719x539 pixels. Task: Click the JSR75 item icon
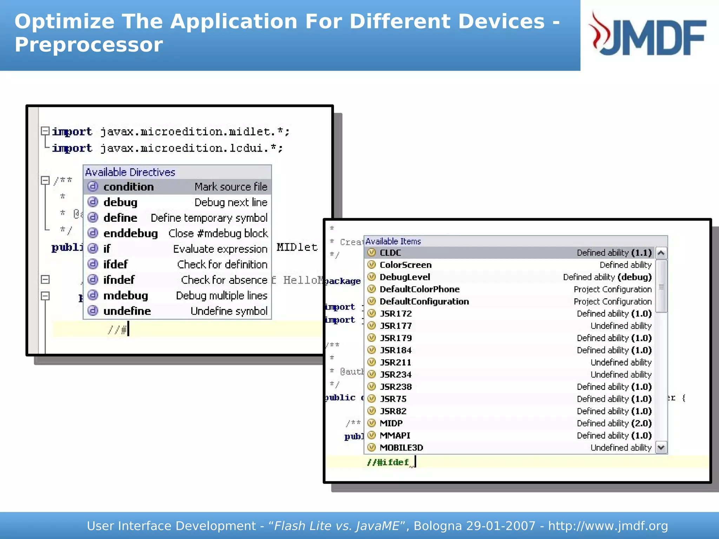pyautogui.click(x=371, y=399)
